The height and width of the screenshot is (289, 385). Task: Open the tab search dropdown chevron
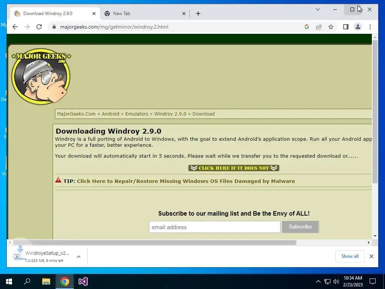[317, 9]
